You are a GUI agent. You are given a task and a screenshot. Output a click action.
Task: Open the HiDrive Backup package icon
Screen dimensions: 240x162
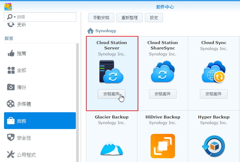pyautogui.click(x=163, y=146)
